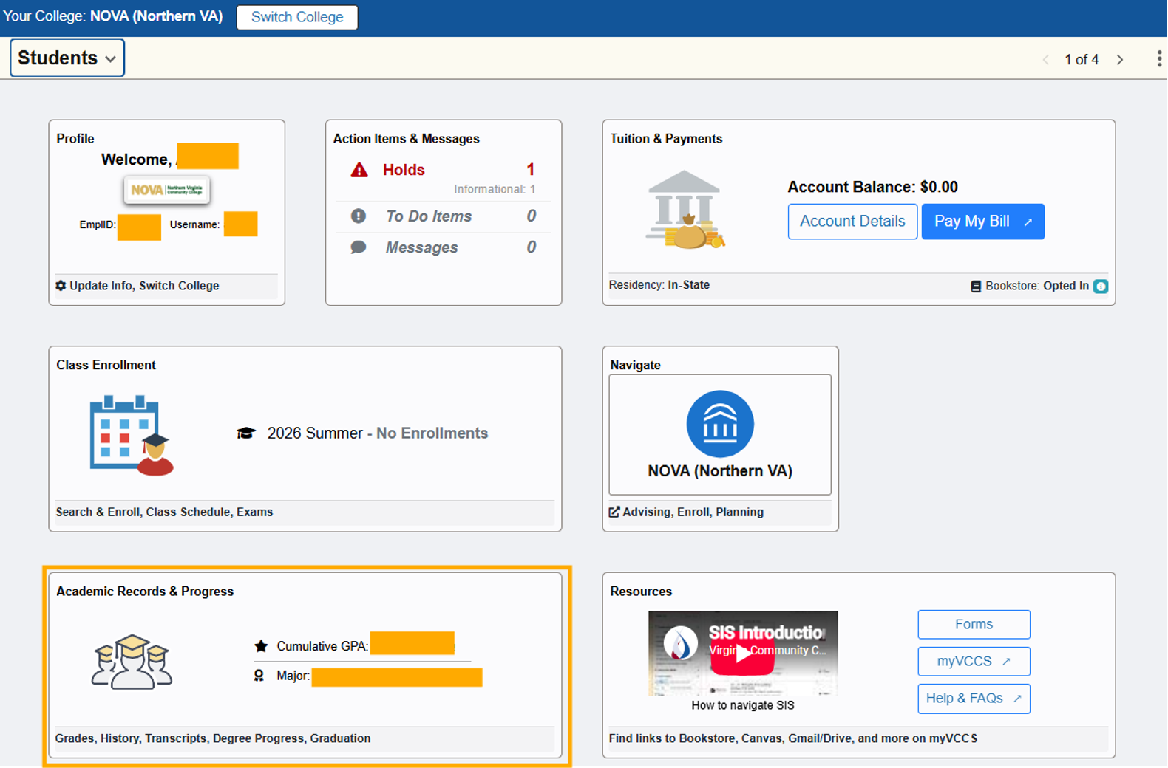The height and width of the screenshot is (768, 1168).
Task: Click the Pay My Bill button
Action: pos(982,222)
